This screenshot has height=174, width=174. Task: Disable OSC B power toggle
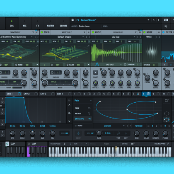click(42, 32)
